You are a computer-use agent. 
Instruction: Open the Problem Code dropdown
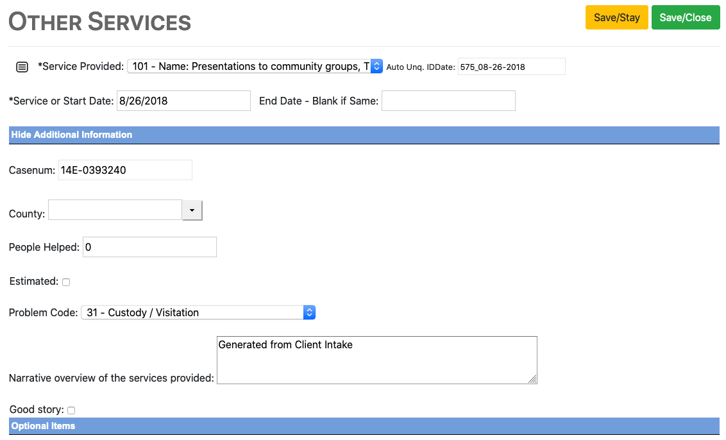198,312
